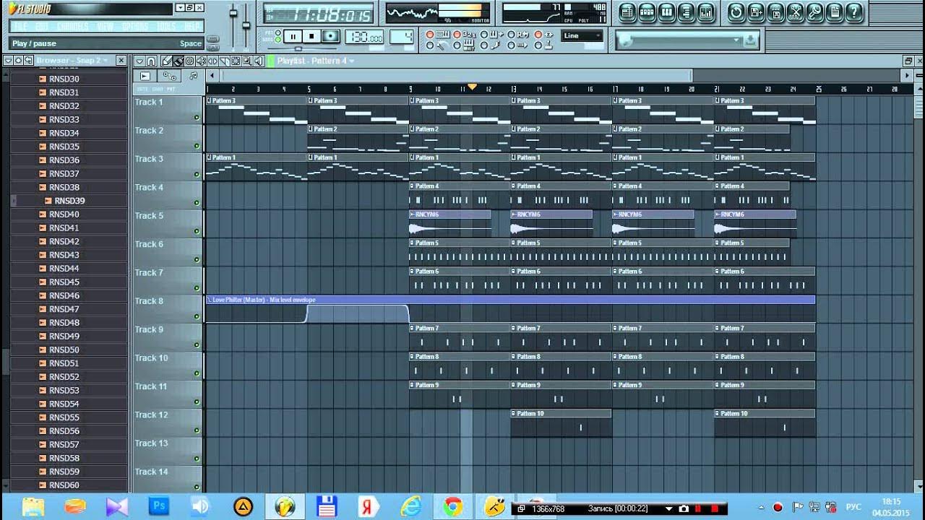Open the EDIT menu
This screenshot has height=520, width=925.
click(x=42, y=27)
